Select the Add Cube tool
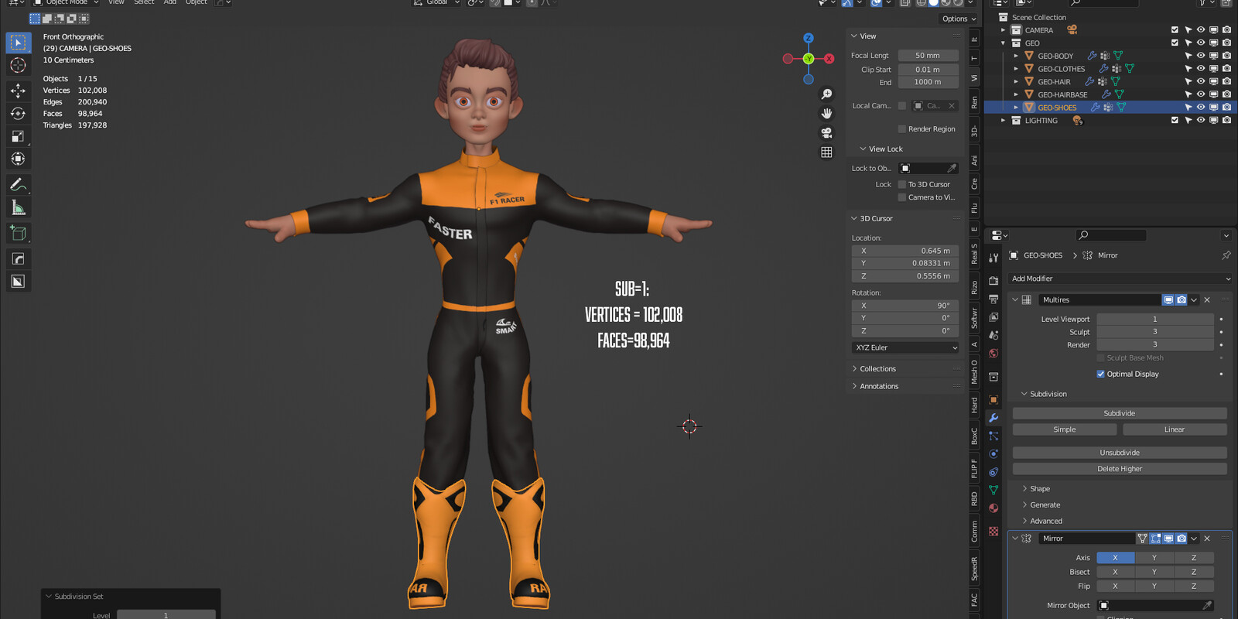This screenshot has height=619, width=1238. pyautogui.click(x=18, y=233)
